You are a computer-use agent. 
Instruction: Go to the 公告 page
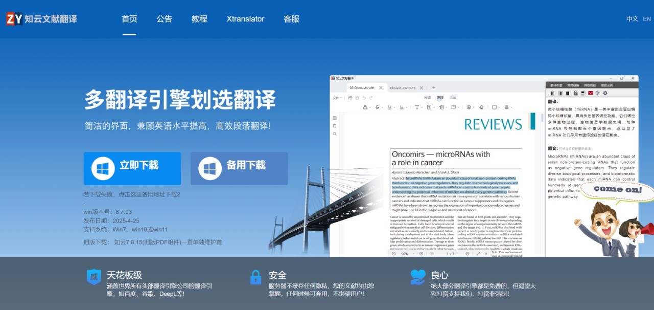[x=165, y=19]
